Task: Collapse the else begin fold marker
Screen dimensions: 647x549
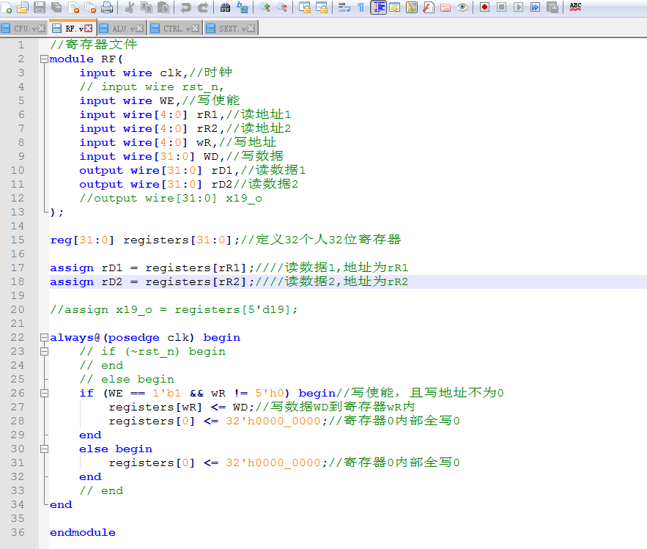Action: click(x=44, y=449)
